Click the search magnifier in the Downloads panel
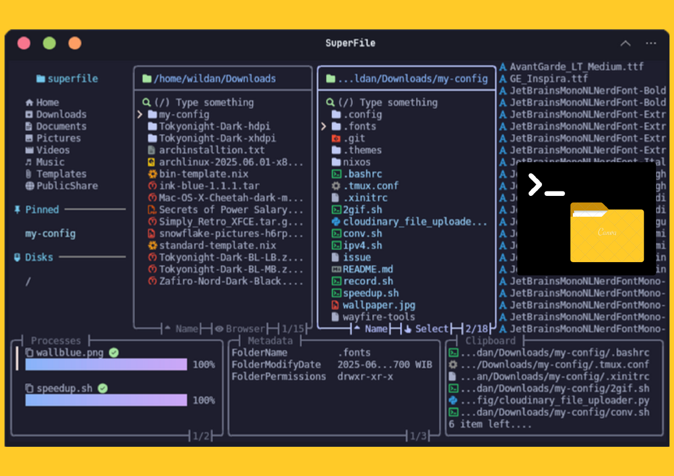Screen dimensions: 674x476 [x=147, y=102]
